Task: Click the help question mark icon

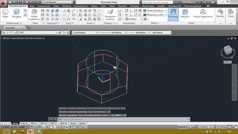Action: tap(212, 2)
